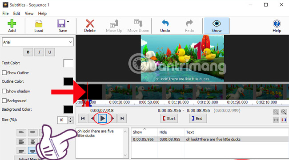The height and width of the screenshot is (160, 289).
Task: Open the View menu
Action: pyautogui.click(x=29, y=13)
